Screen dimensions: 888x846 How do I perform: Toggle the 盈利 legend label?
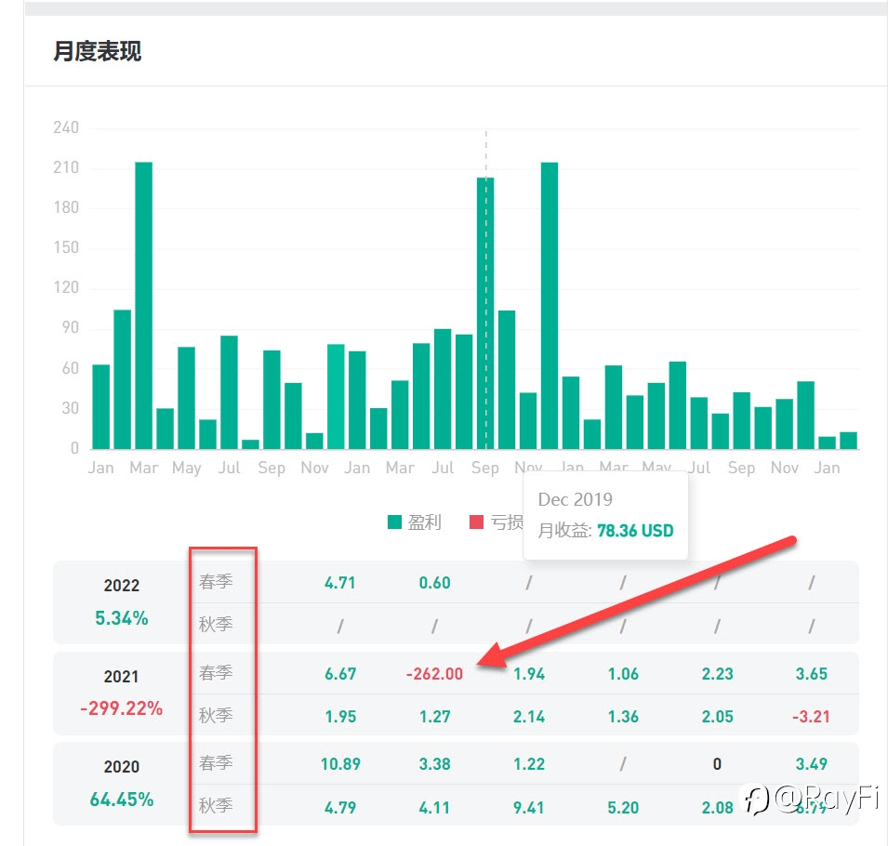pos(425,522)
